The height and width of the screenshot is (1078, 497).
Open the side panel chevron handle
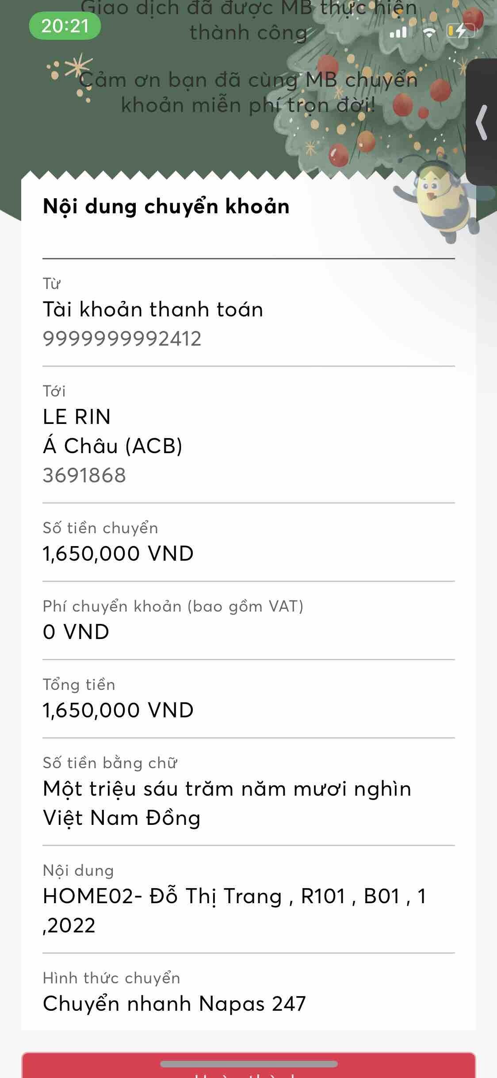(x=482, y=122)
